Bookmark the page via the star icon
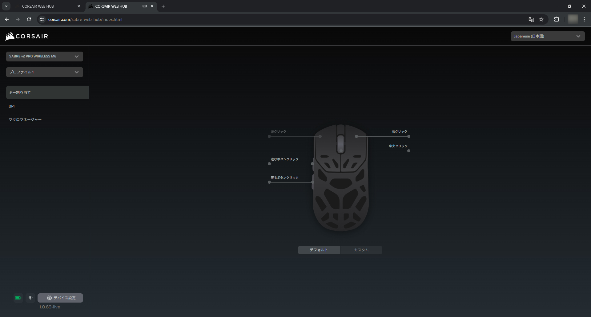The image size is (591, 317). coord(541,19)
